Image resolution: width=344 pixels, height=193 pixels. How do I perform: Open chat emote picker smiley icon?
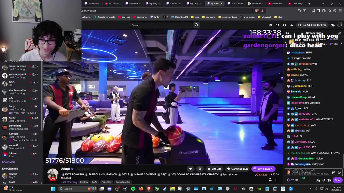339,172
